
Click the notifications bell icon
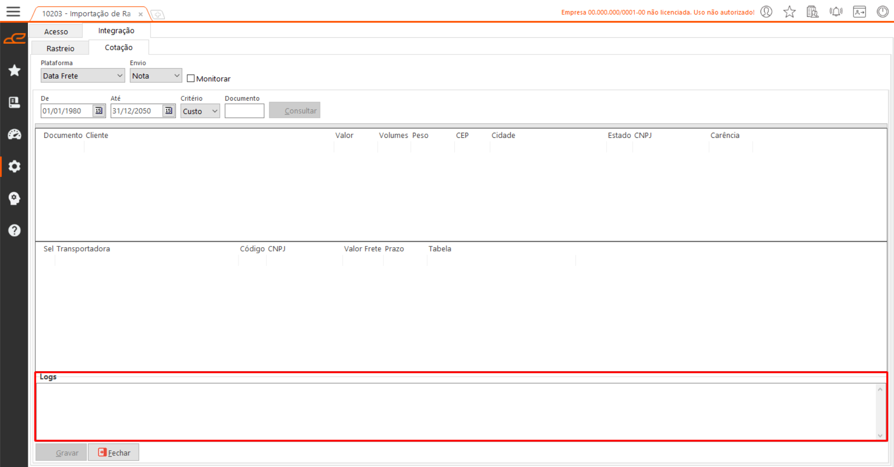pos(836,12)
